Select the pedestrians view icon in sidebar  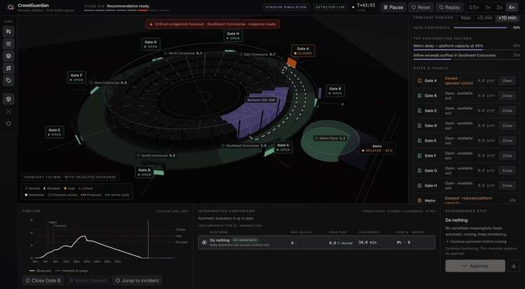click(8, 31)
